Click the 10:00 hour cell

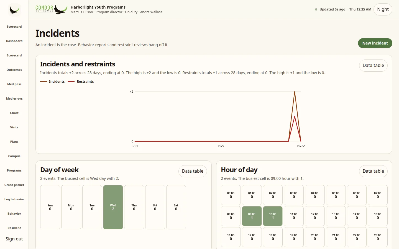pos(273,216)
